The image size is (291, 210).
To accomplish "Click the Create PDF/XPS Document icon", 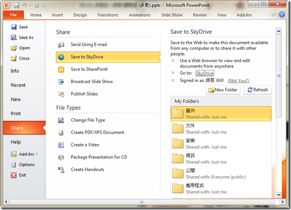I will click(61, 133).
